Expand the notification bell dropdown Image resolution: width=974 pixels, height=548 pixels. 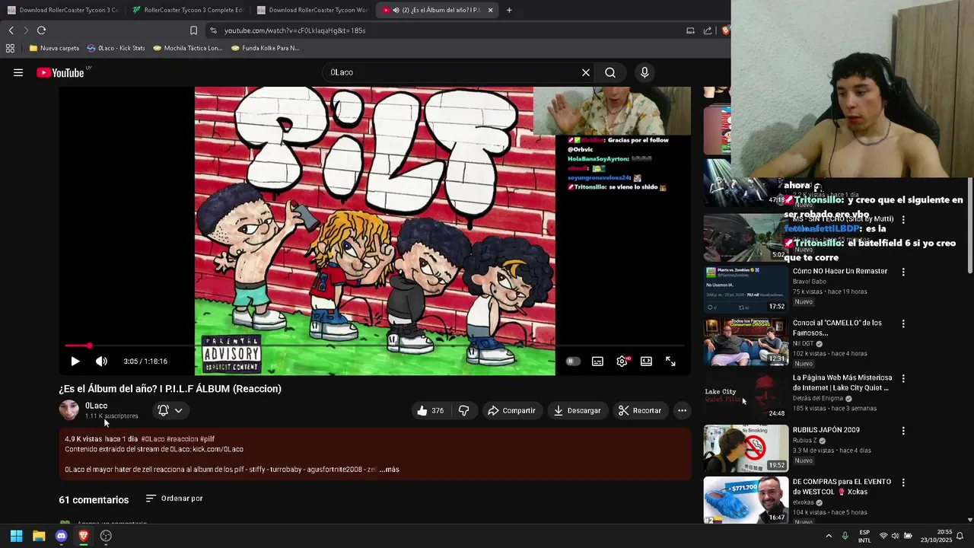coord(170,410)
